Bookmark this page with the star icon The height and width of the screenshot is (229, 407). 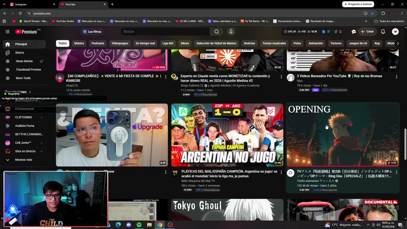pos(372,13)
